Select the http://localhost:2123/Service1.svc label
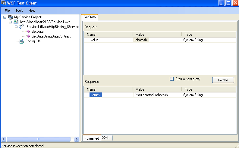 pos(45,22)
